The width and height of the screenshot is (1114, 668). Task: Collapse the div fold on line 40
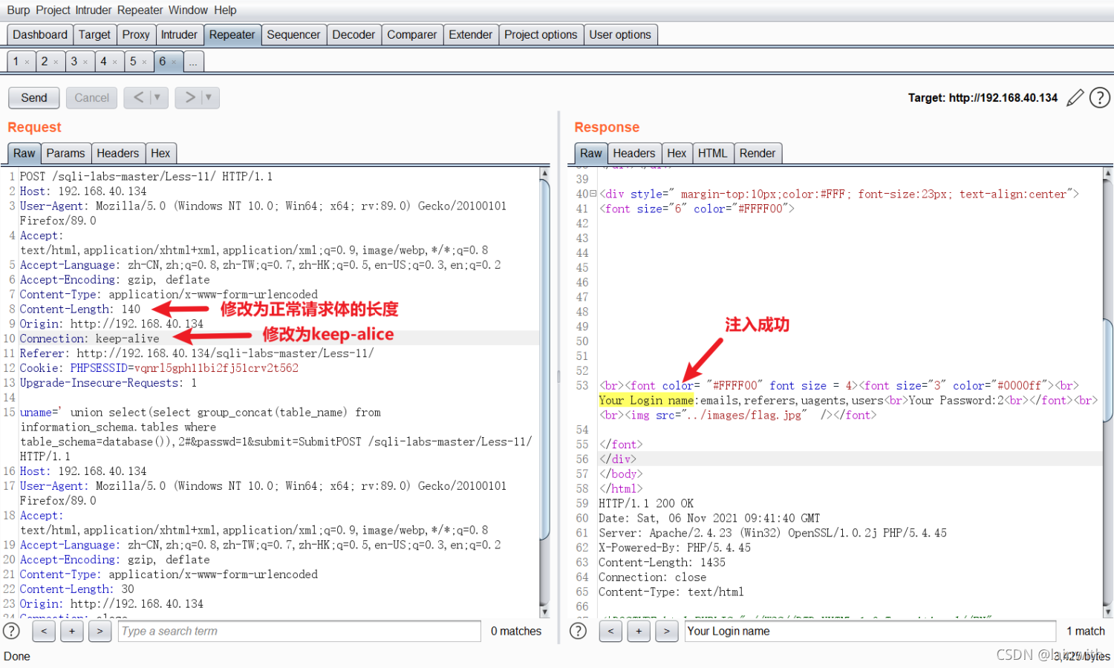[x=593, y=194]
